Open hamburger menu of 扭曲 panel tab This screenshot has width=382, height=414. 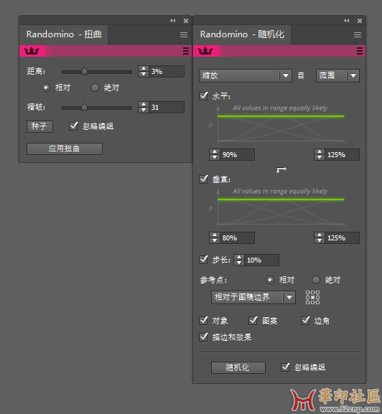click(x=184, y=34)
